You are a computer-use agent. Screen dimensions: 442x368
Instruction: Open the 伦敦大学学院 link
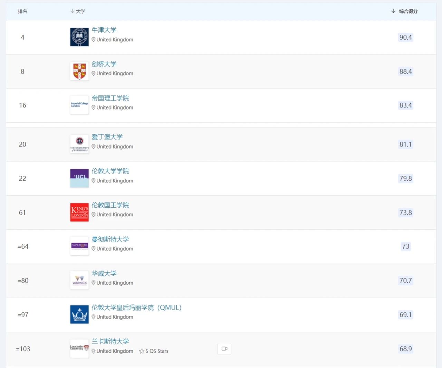click(110, 171)
